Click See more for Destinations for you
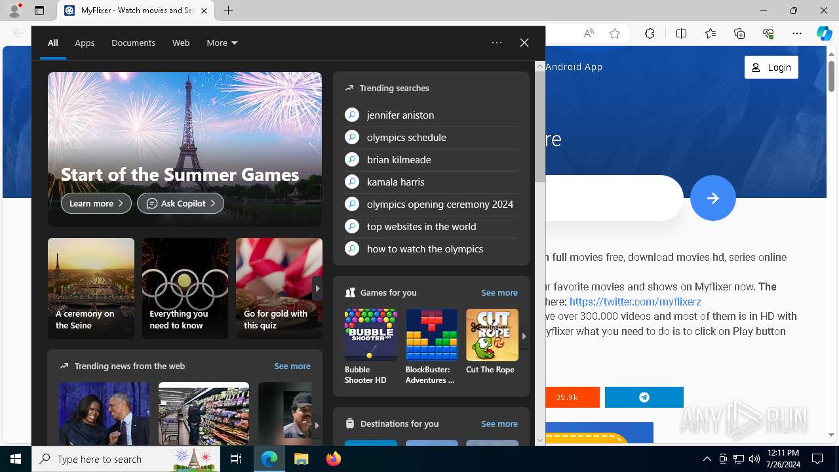Screen dimensions: 839x472 pos(499,423)
